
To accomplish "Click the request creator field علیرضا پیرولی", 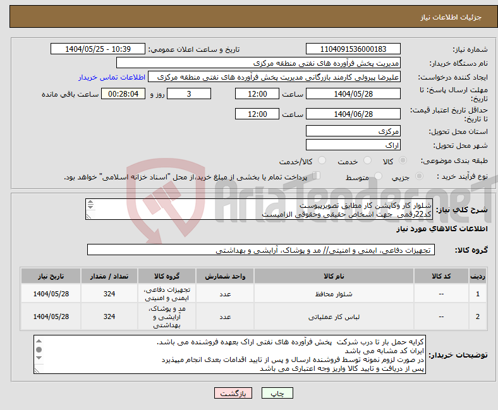I will (274, 77).
